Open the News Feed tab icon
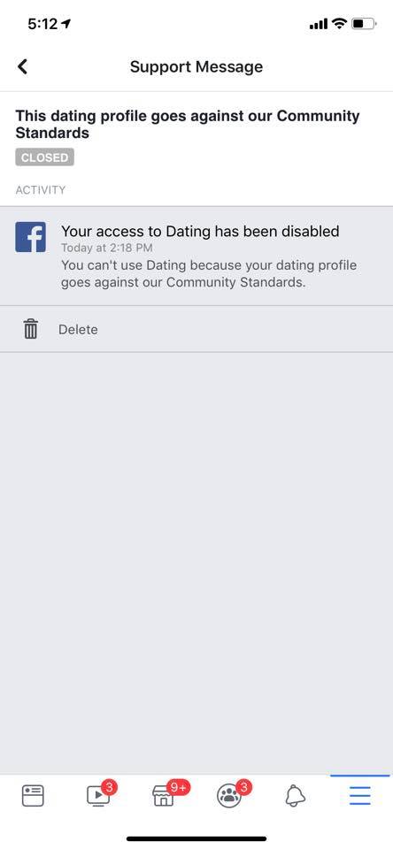 [33, 796]
